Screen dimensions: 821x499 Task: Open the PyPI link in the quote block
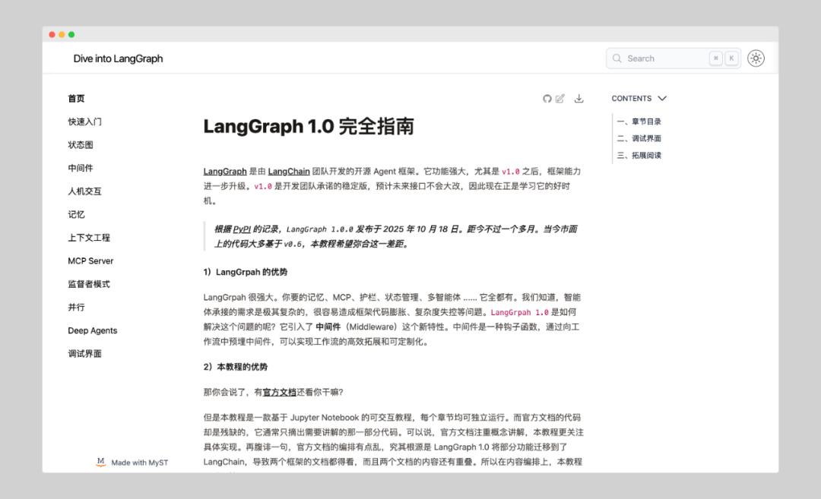[242, 227]
